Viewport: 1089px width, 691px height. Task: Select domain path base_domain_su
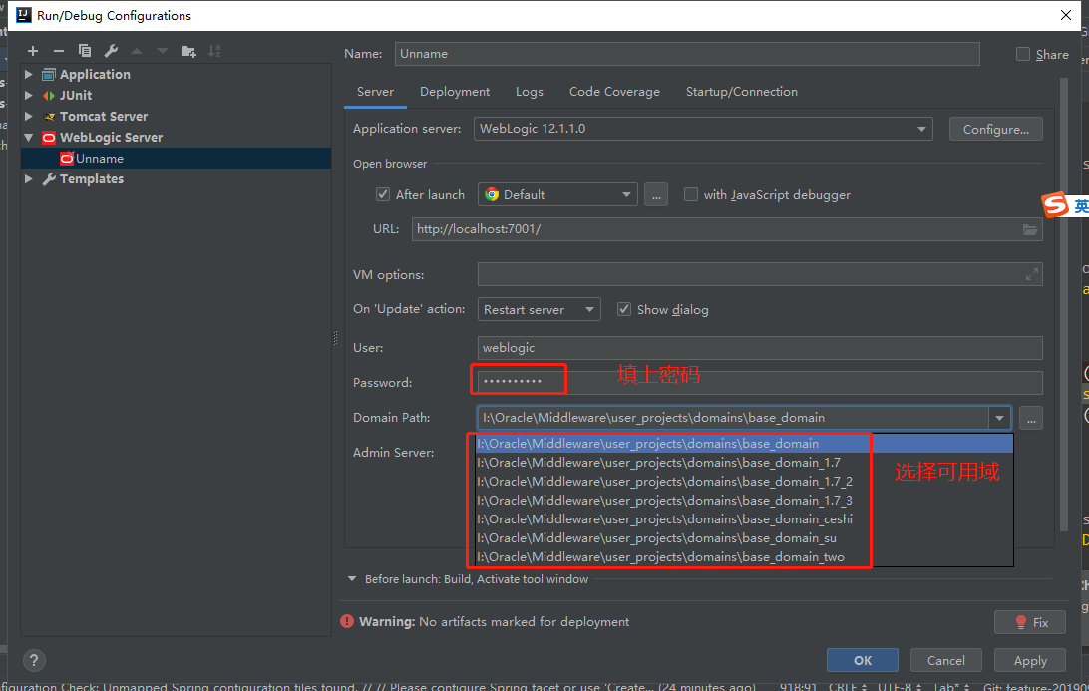click(744, 537)
